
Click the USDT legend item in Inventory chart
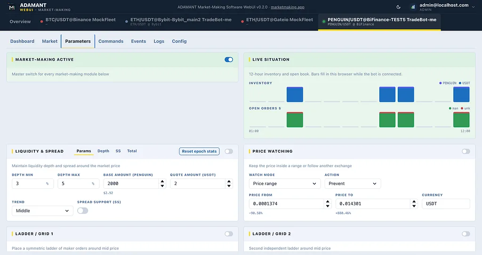[x=465, y=83]
